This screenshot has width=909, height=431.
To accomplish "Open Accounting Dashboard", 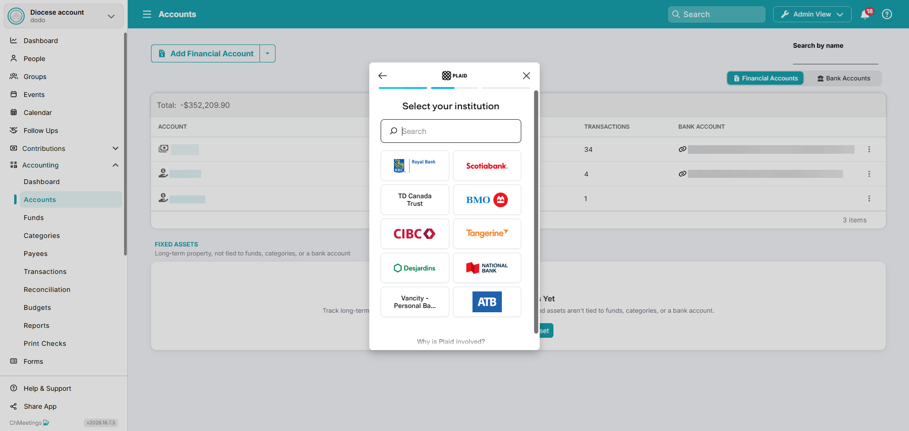I will (42, 182).
